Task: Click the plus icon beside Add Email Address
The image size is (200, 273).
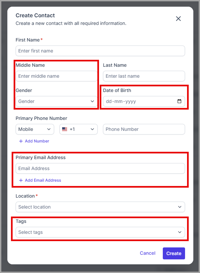Action: (x=21, y=180)
